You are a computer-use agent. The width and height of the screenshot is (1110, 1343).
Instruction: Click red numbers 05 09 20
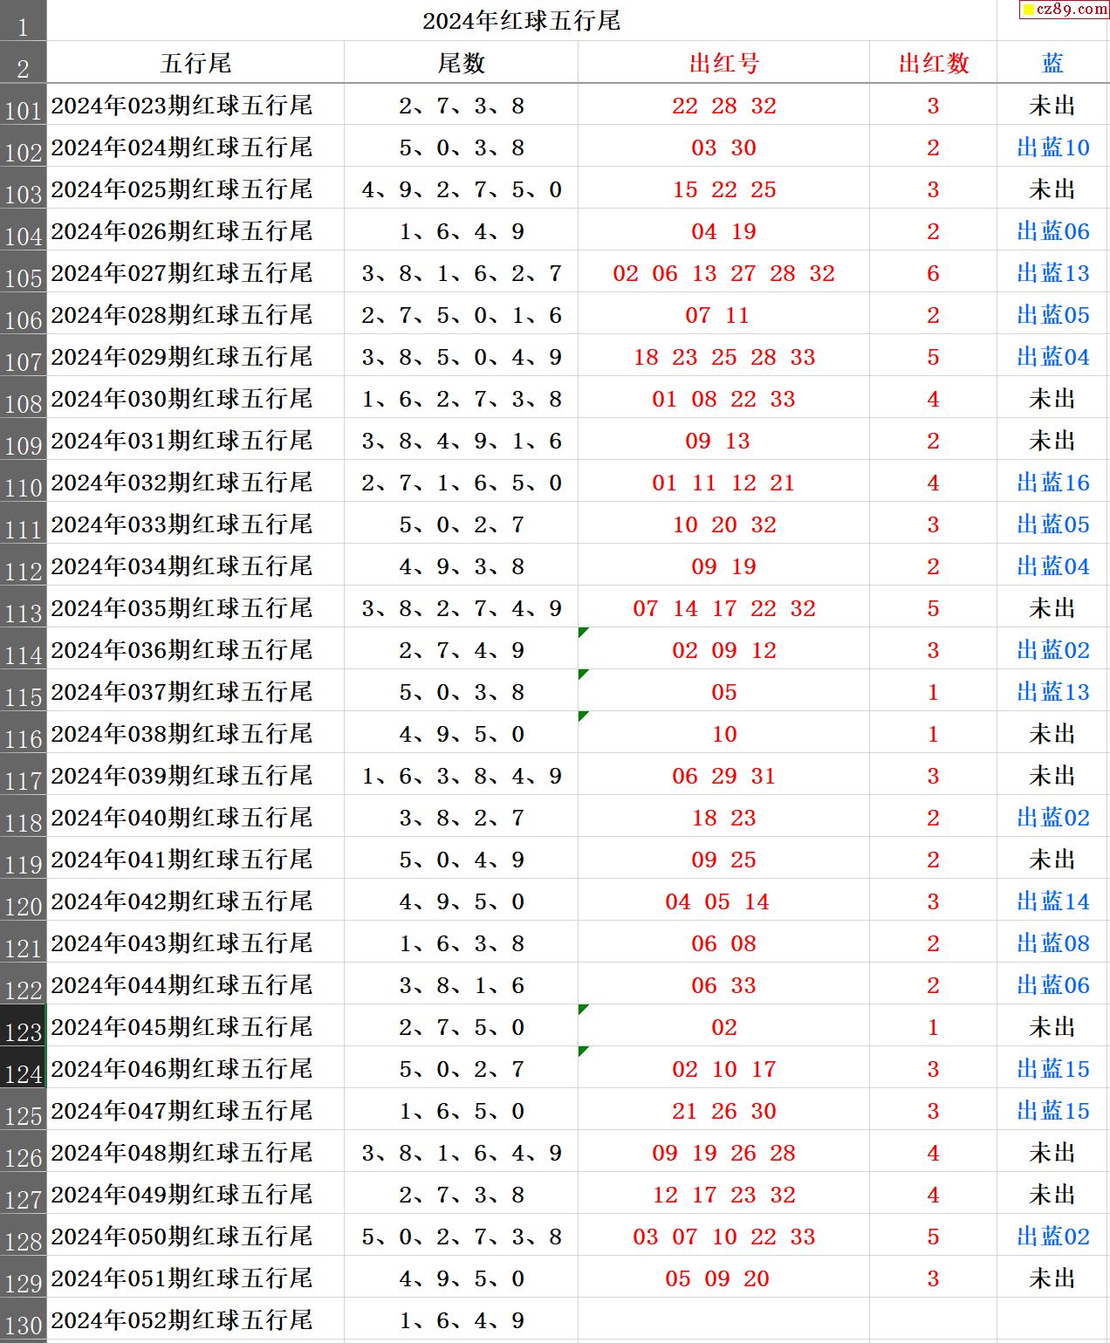[x=716, y=1278]
